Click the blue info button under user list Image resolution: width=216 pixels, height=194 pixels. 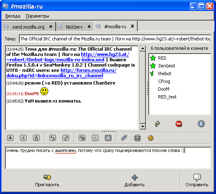pyautogui.click(x=201, y=124)
